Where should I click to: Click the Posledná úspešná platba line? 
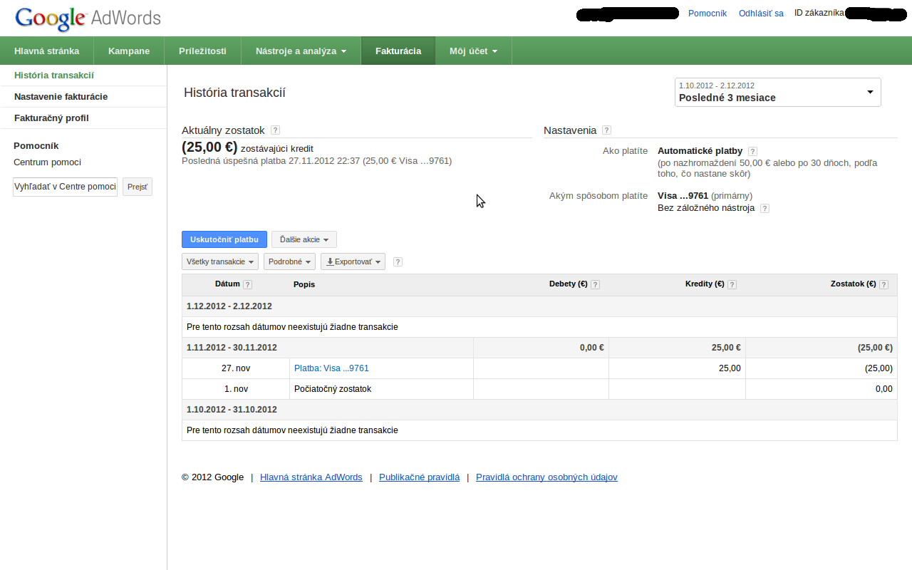(x=317, y=161)
